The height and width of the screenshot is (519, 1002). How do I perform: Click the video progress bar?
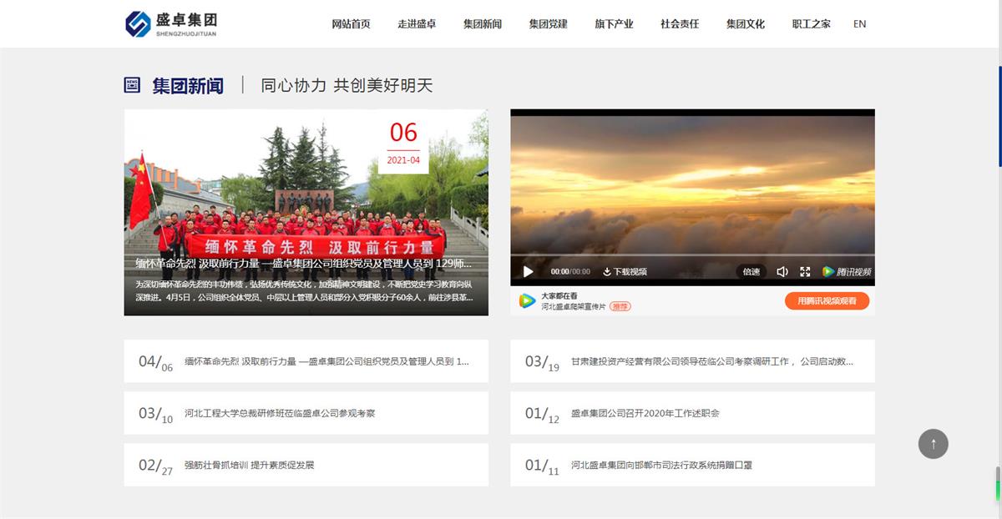coord(692,255)
